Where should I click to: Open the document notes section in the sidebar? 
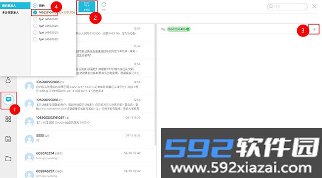[x=8, y=139]
